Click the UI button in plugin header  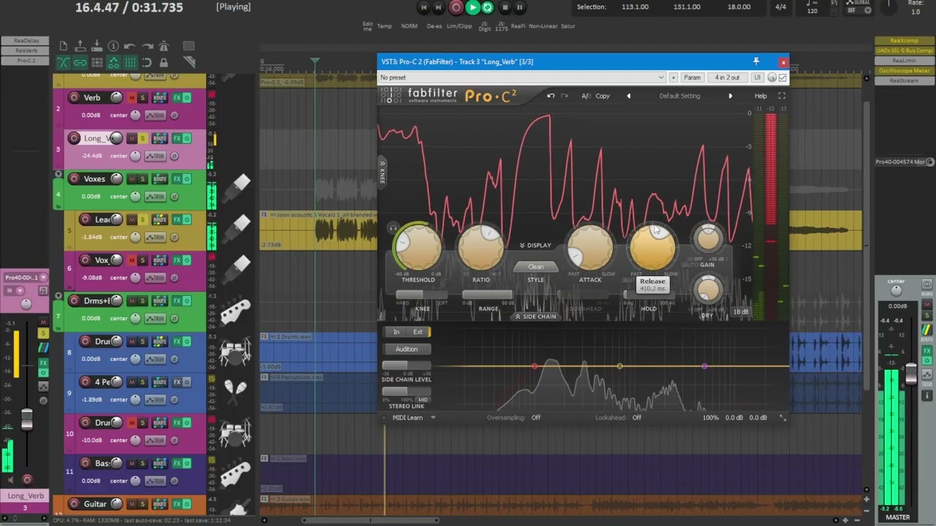pyautogui.click(x=757, y=77)
